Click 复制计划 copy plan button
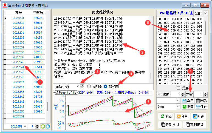 (169, 125)
